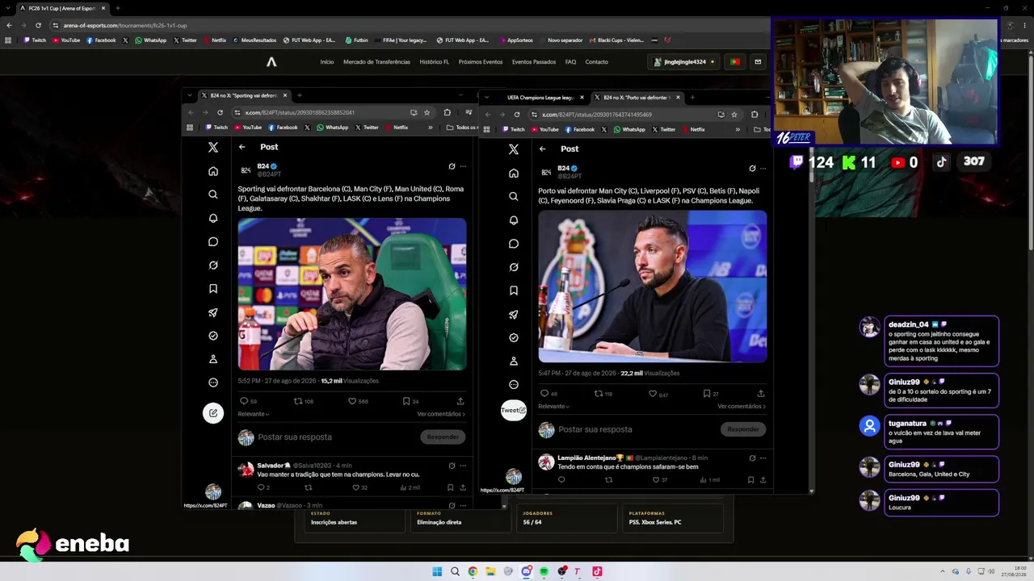Screen dimensions: 1034x581
Task: Open Profile icon in left X window sidebar
Action: click(x=213, y=359)
